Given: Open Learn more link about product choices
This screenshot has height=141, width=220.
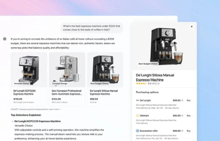Looking at the screenshot, I should (54, 109).
